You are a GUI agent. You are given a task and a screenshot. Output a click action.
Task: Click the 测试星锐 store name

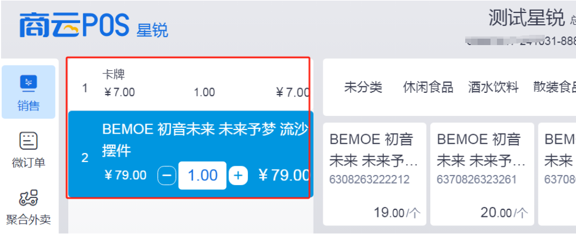(x=526, y=18)
